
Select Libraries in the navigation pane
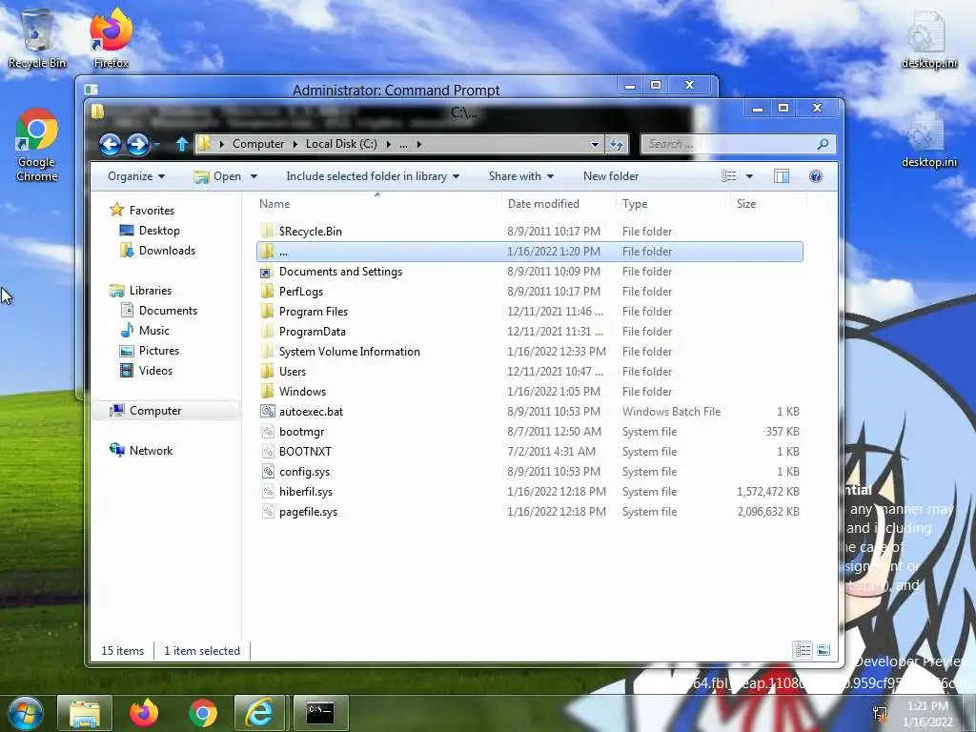click(150, 291)
